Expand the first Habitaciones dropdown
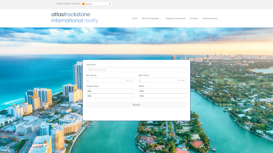Viewport: 273px width, 153px height. pyautogui.click(x=110, y=91)
